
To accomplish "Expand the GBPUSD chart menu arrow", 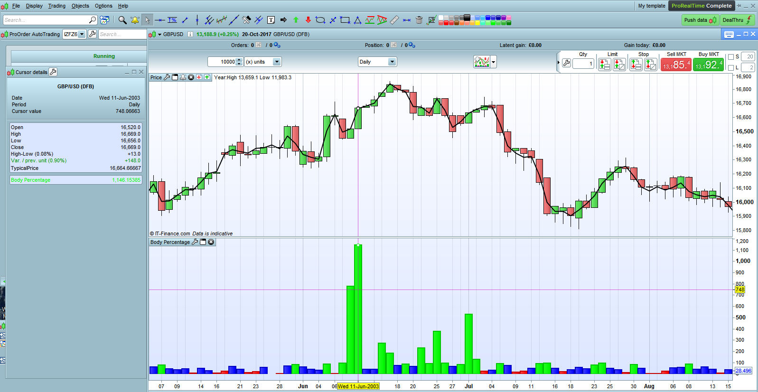I will (x=160, y=34).
